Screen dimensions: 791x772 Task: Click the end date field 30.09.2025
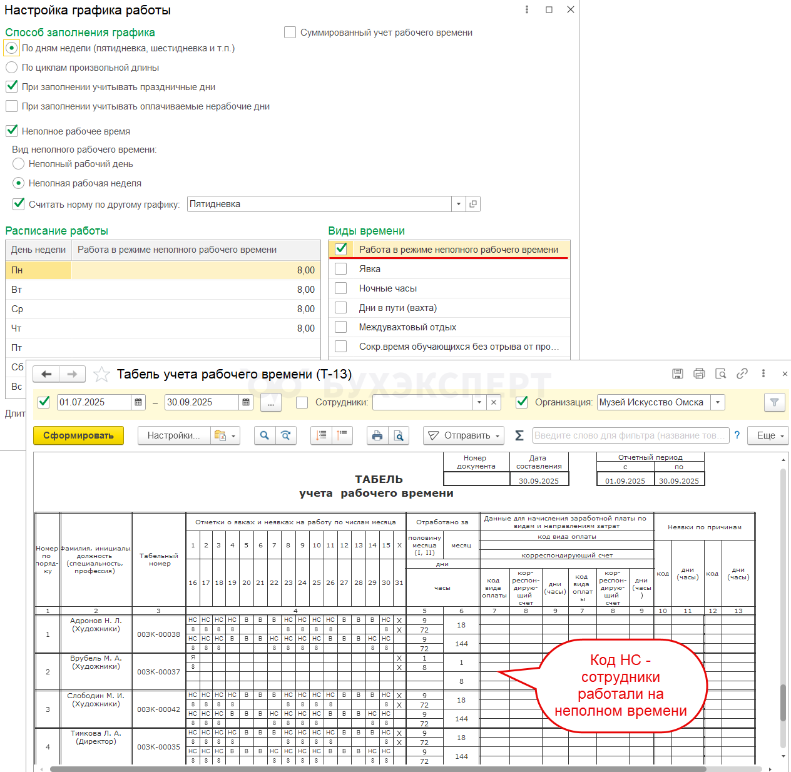[202, 402]
